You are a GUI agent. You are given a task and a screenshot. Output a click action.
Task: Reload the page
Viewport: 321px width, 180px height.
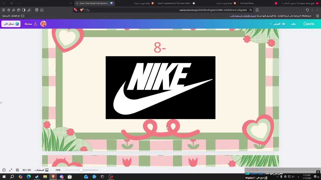tap(307, 10)
